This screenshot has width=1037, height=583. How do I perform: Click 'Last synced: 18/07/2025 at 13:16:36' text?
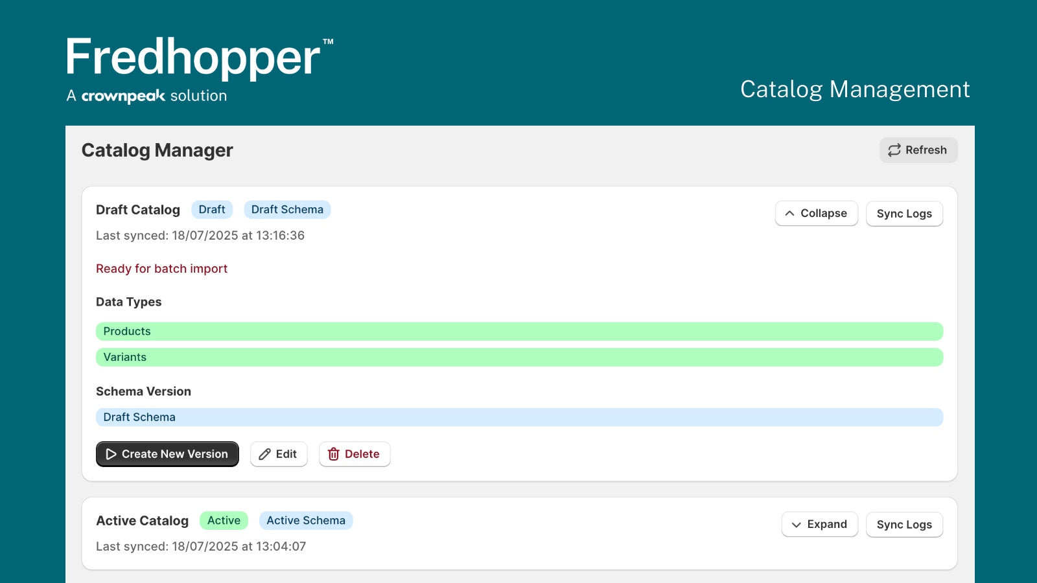point(200,235)
